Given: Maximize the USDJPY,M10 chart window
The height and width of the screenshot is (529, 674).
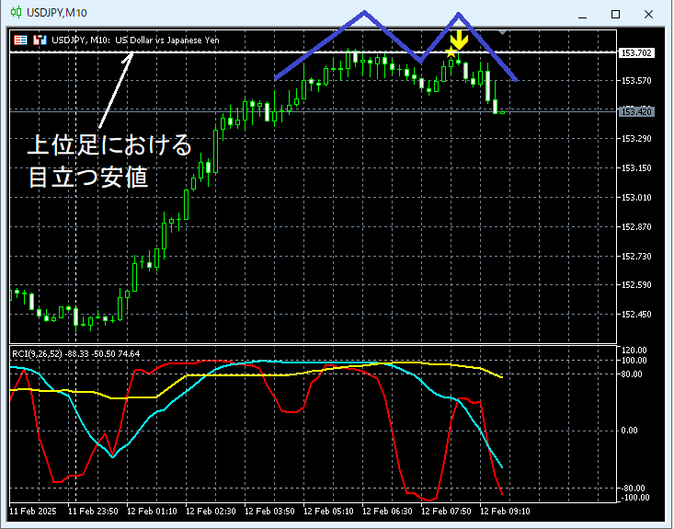Looking at the screenshot, I should point(615,14).
